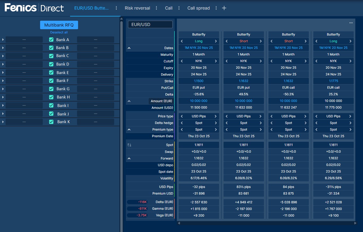Click the spot rate refresh icon
363x232 pixels.
(x=129, y=145)
